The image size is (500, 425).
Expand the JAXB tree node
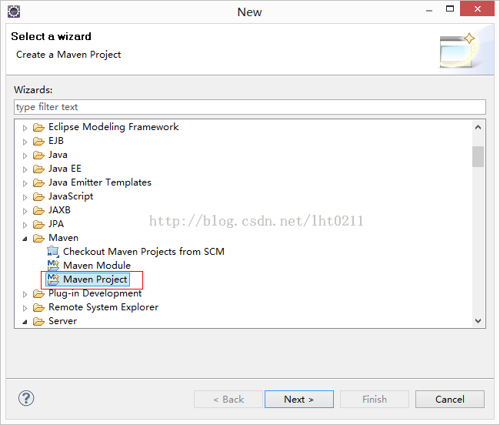pyautogui.click(x=25, y=211)
